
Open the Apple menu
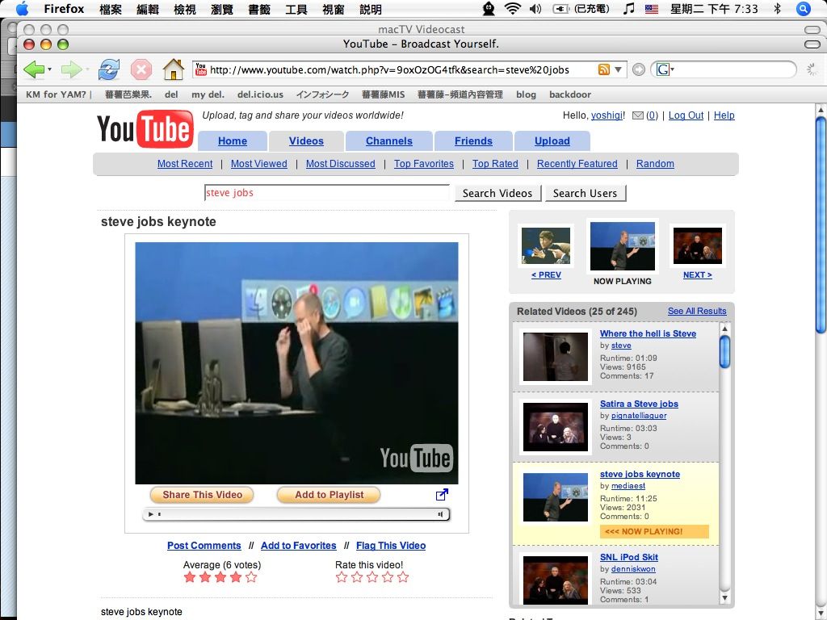22,8
